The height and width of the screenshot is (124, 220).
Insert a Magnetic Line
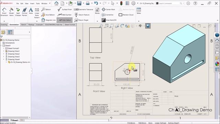pos(48,20)
